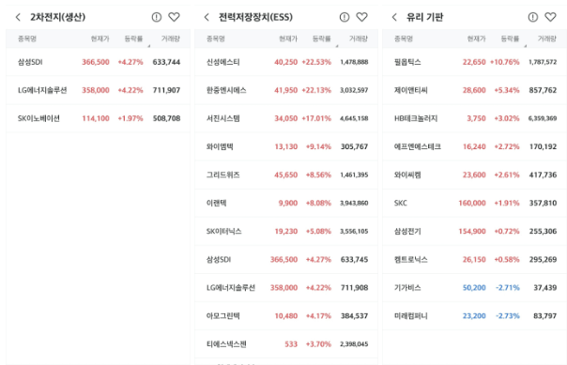
Task: Go back from 전력저장장치(ESS) panel
Action: 207,17
